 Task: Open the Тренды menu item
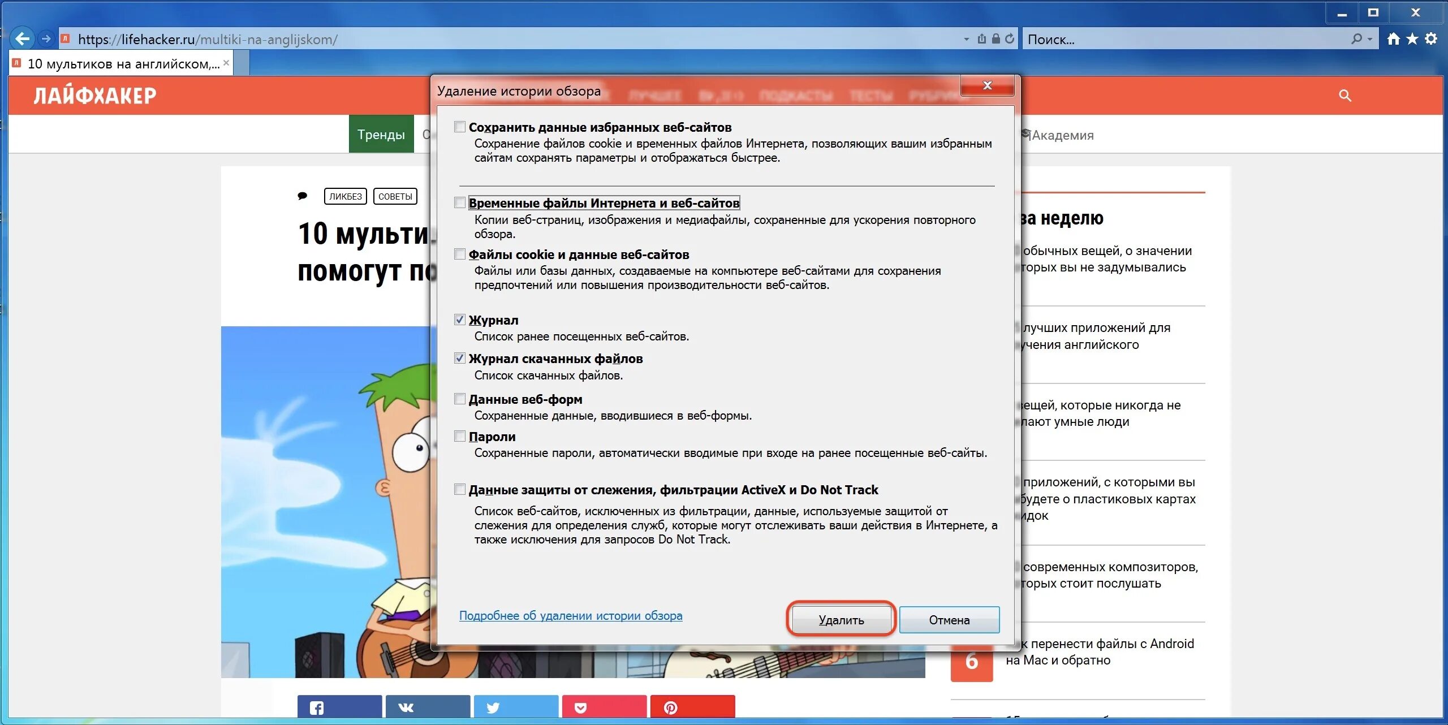381,135
